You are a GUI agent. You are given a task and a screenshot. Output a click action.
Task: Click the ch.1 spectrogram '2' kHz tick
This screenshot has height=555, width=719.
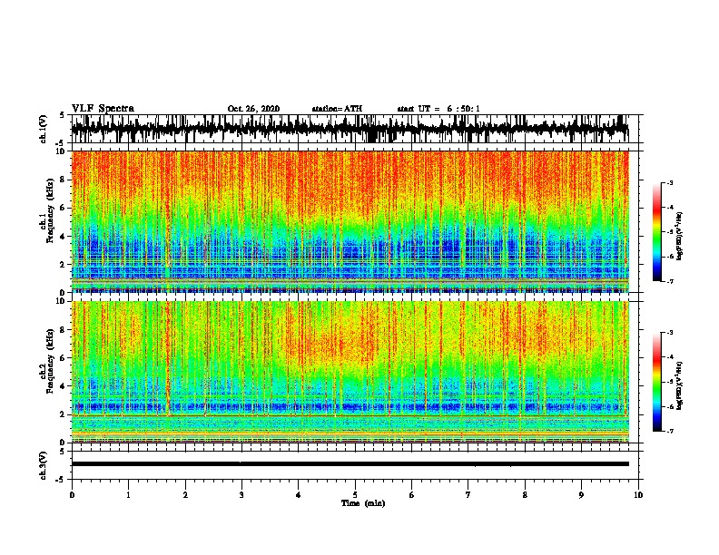click(x=63, y=265)
